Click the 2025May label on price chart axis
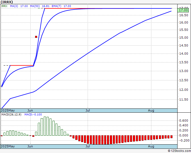 (x=8, y=110)
